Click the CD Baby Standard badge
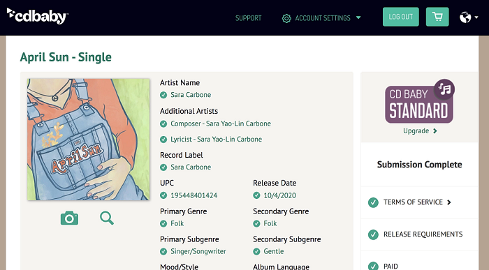Screen dimensions: 489x270 419,102
